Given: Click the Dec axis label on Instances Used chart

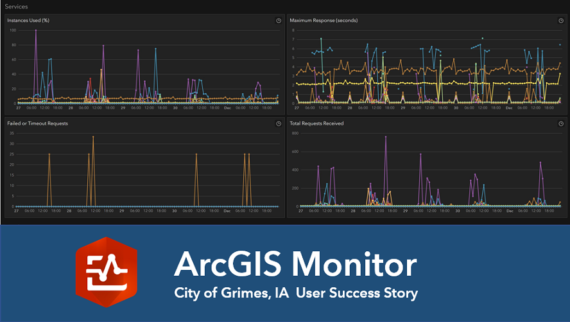Looking at the screenshot, I should click(x=228, y=108).
